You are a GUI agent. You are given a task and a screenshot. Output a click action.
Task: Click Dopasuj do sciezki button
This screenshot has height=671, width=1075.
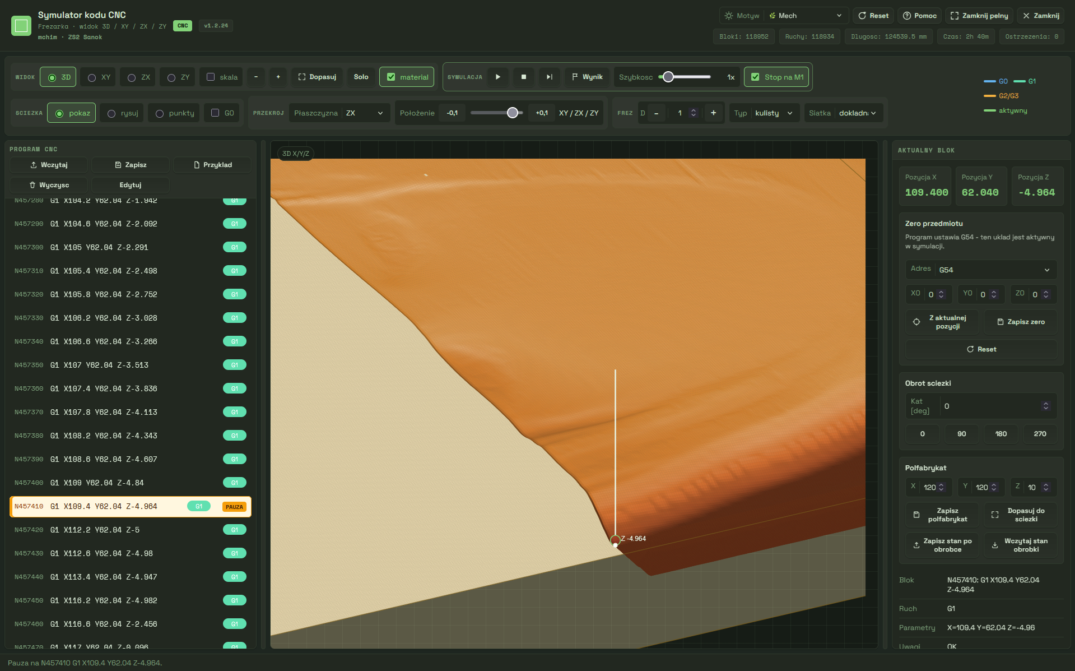[1021, 515]
